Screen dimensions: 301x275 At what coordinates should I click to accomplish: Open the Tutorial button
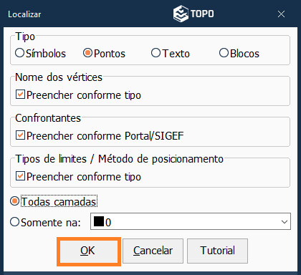pos(217,251)
